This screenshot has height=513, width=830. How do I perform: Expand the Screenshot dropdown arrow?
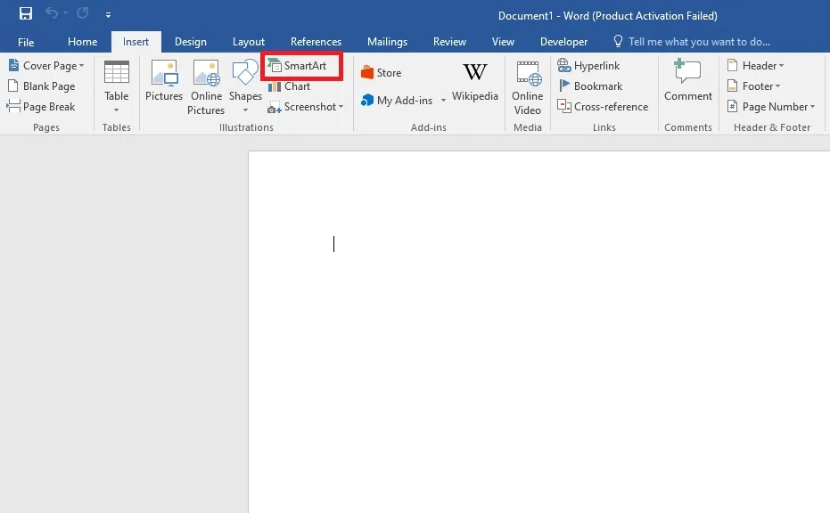341,107
